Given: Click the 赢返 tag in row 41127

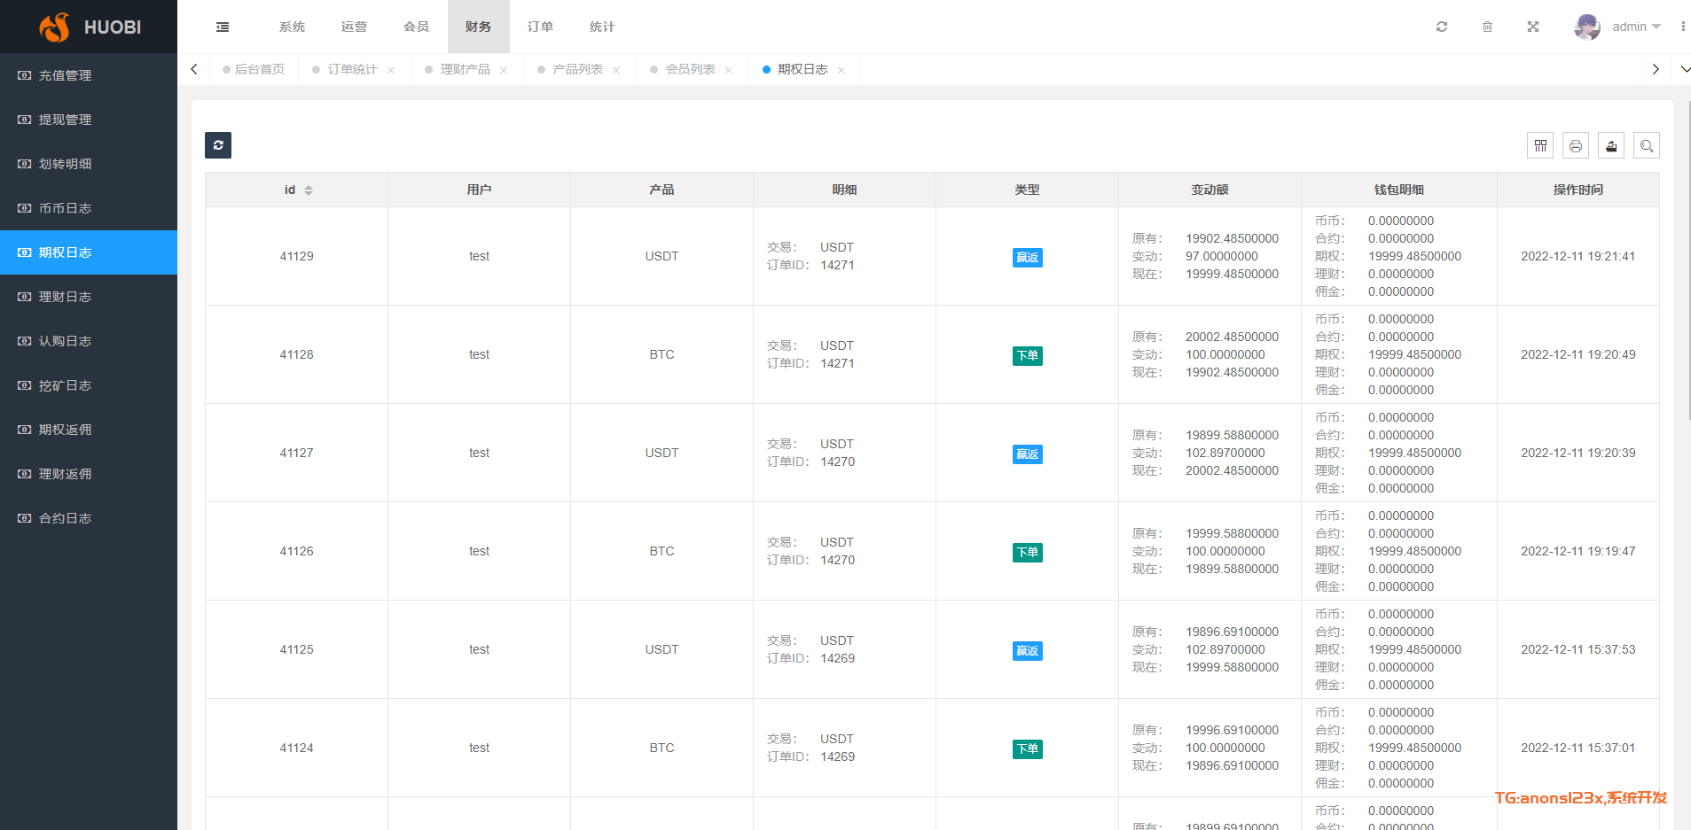Looking at the screenshot, I should tap(1027, 454).
